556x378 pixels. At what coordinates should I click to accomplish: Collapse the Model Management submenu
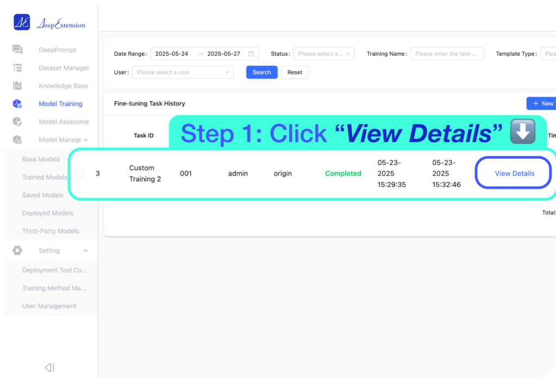coord(85,140)
